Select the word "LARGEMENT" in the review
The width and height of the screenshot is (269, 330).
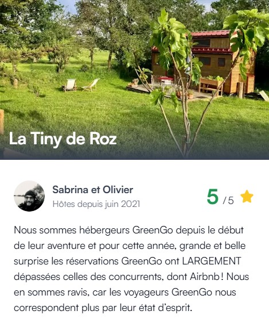point(212,261)
